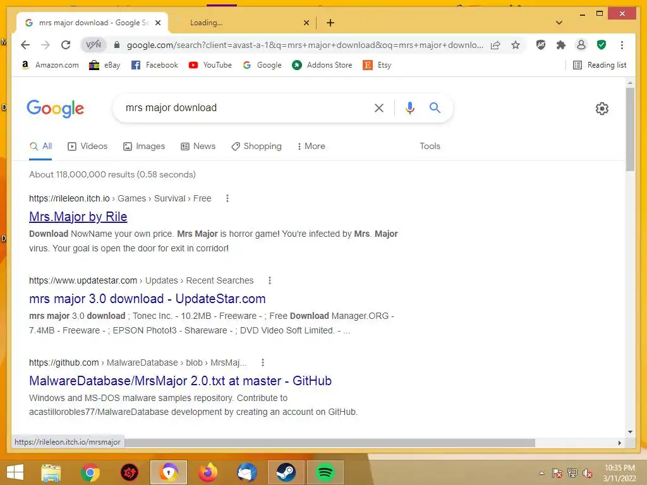Open mrs major 3.0 download UpdateStar link
The width and height of the screenshot is (647, 485).
coord(147,299)
